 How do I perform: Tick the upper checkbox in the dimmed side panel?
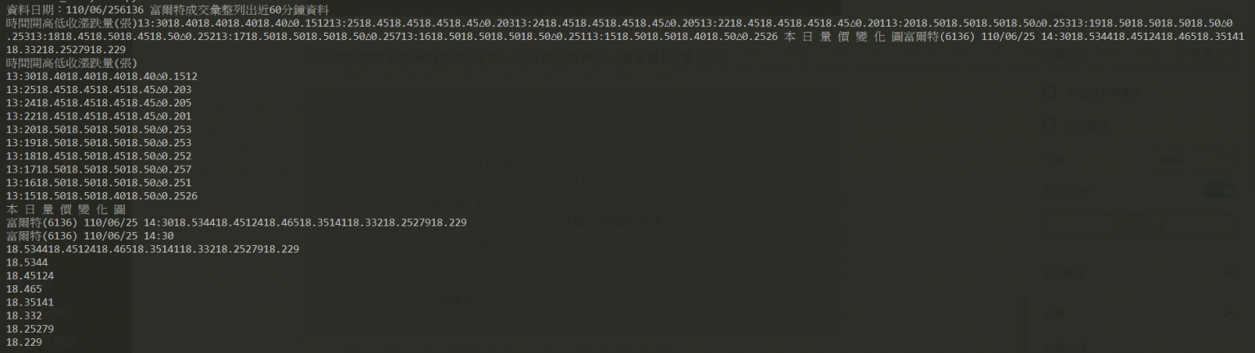(x=1050, y=92)
